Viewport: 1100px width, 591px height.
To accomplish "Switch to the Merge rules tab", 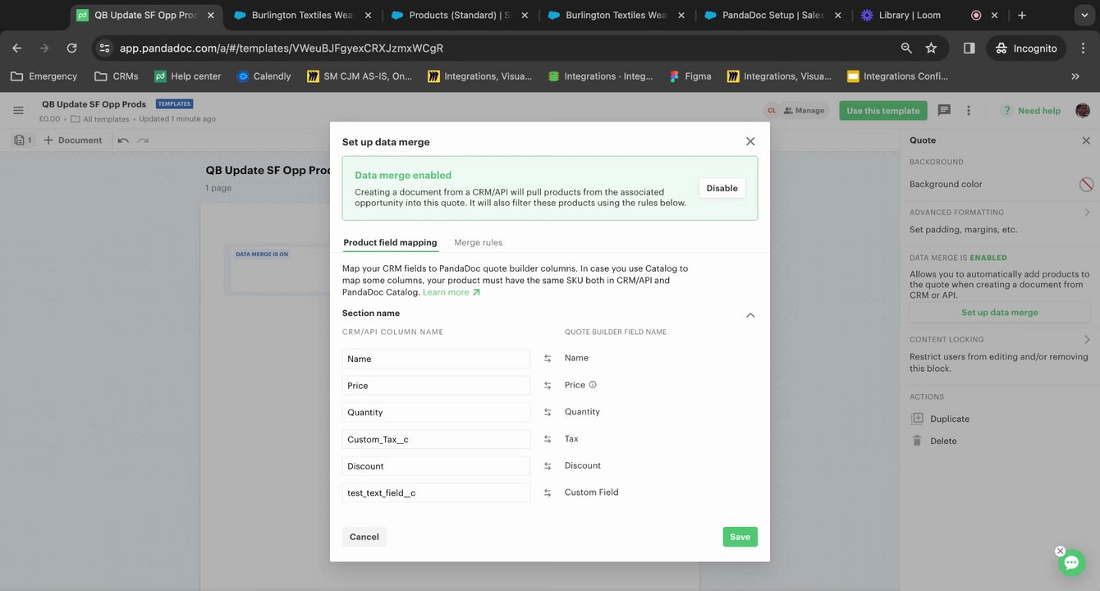I will click(x=478, y=243).
